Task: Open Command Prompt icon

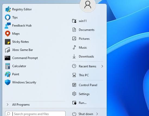Action: [8, 58]
